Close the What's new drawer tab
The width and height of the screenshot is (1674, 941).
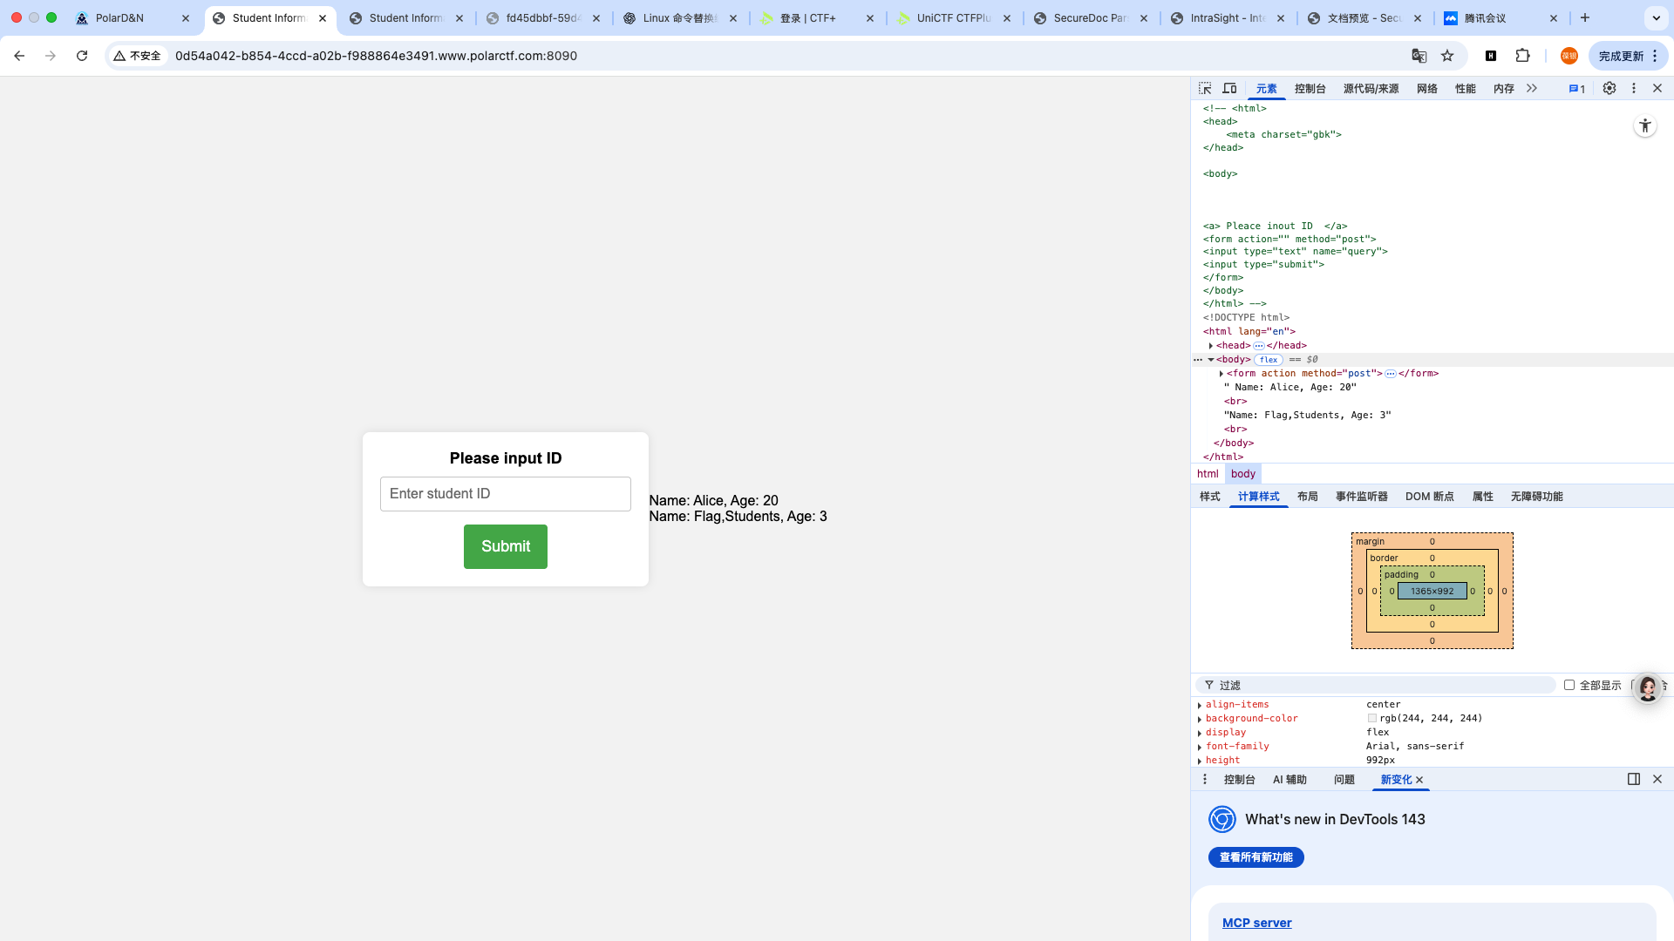[1419, 780]
